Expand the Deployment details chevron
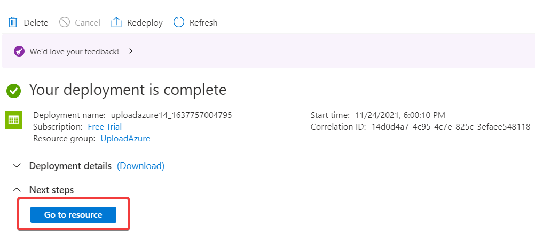The width and height of the screenshot is (535, 232). tap(17, 166)
